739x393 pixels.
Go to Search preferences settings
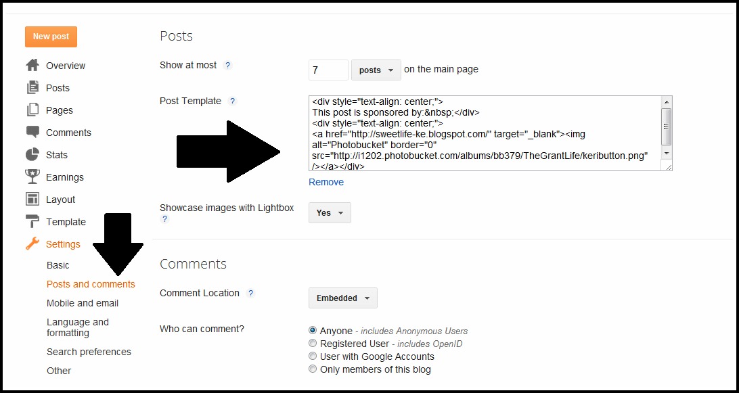coord(89,352)
